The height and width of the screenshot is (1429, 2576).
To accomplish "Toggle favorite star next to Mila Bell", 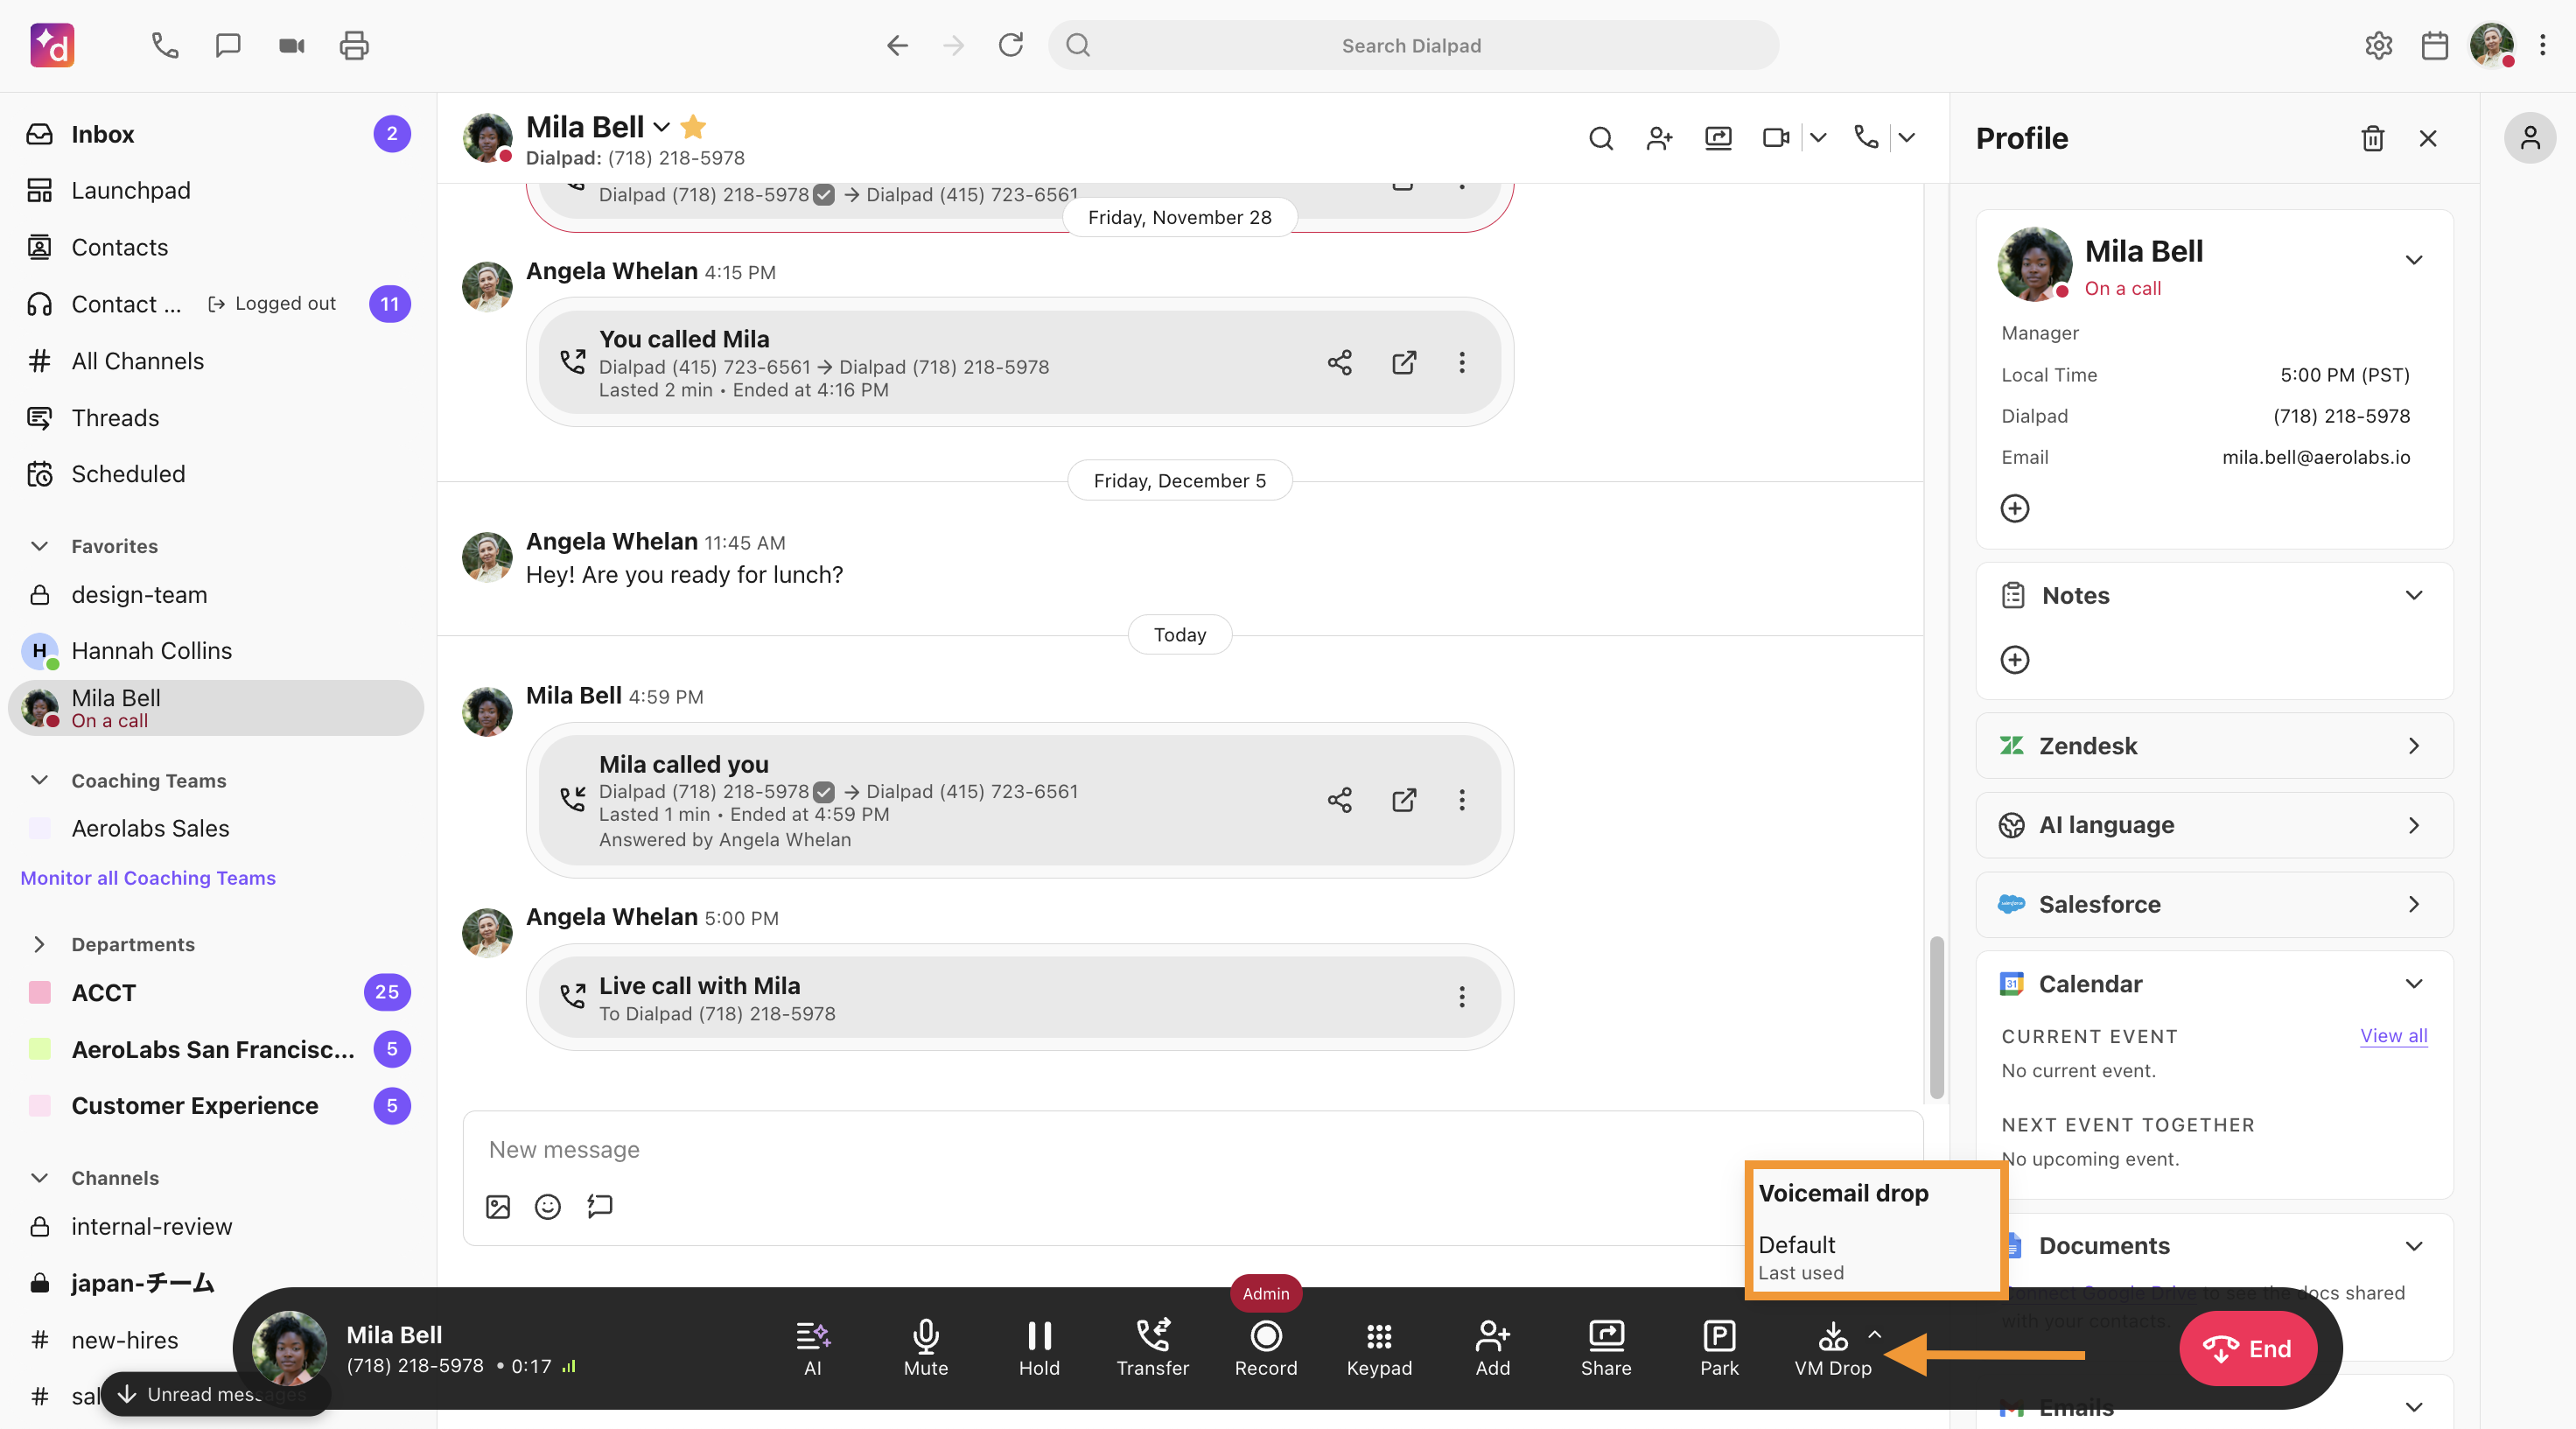I will click(x=693, y=127).
